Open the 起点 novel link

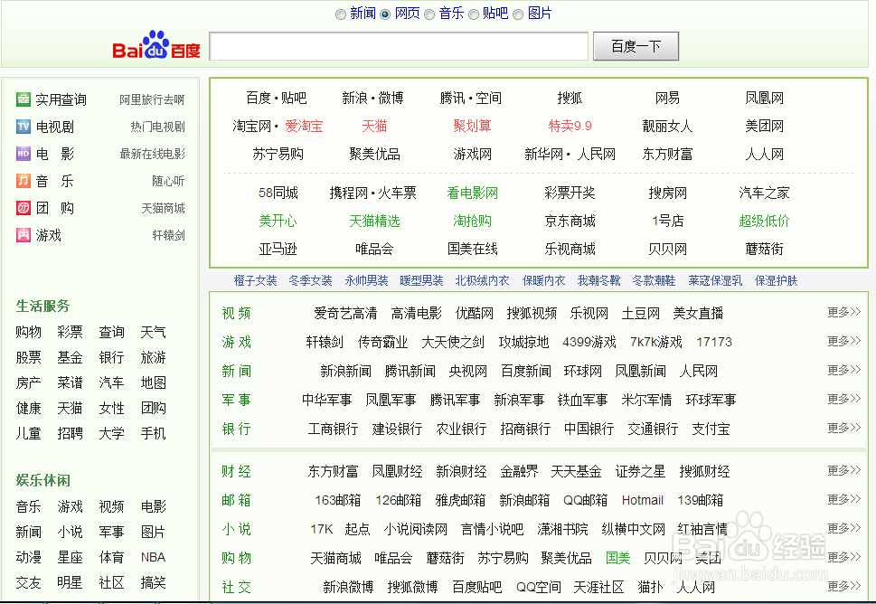pyautogui.click(x=358, y=529)
